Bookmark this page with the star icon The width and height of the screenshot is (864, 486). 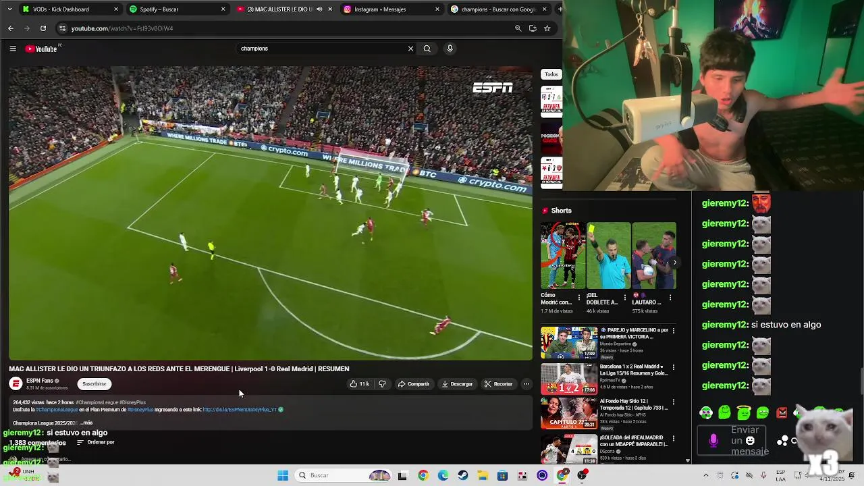click(x=547, y=28)
